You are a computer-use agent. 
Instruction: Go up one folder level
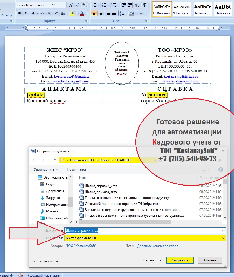click(x=55, y=160)
